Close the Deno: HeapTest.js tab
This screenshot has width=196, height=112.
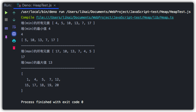tap(55, 5)
